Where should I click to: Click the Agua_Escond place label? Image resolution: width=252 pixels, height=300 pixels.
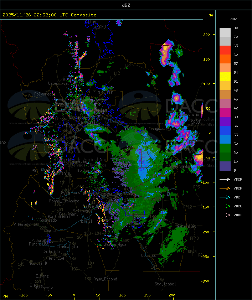(x=105, y=279)
